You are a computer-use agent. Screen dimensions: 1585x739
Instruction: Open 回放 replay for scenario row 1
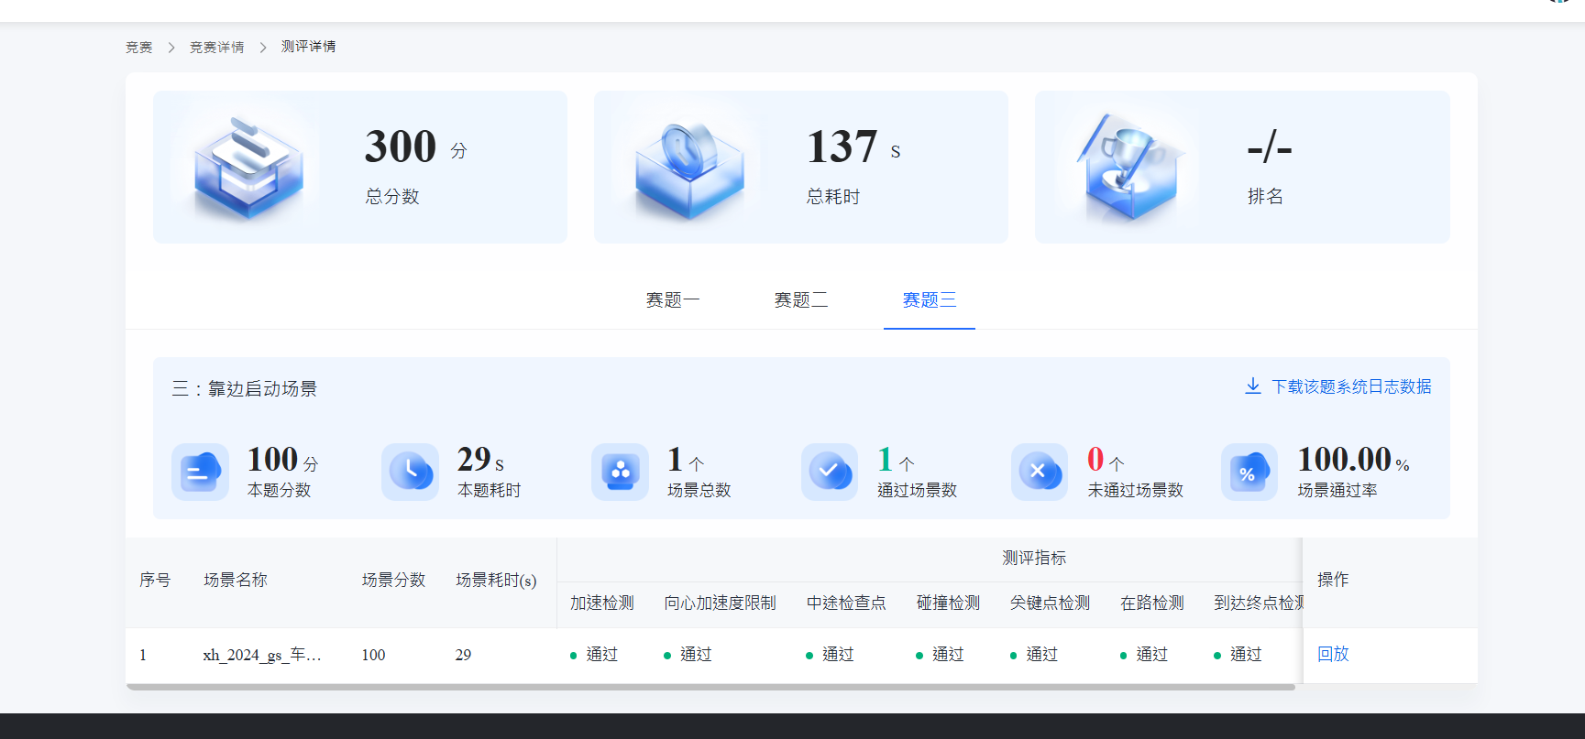1333,654
